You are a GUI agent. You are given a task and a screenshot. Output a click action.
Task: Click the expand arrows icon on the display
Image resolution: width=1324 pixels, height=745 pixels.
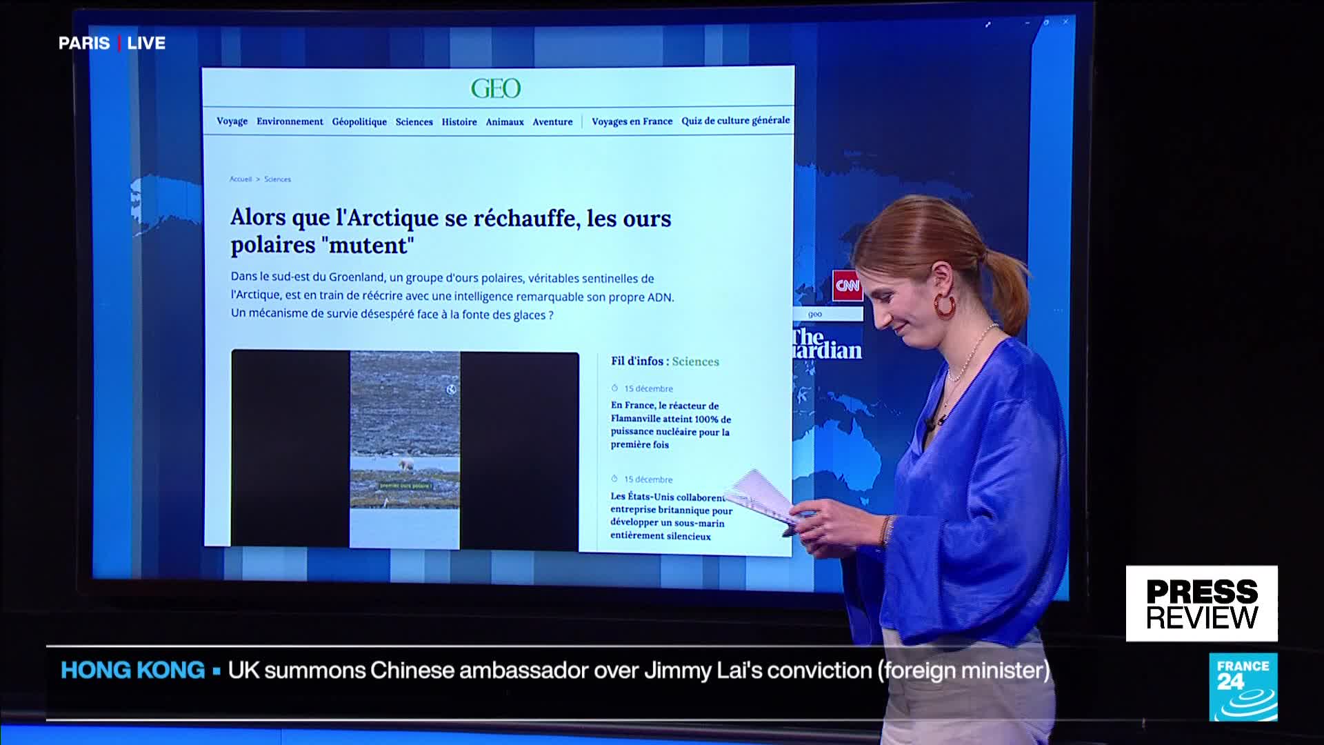click(x=988, y=24)
